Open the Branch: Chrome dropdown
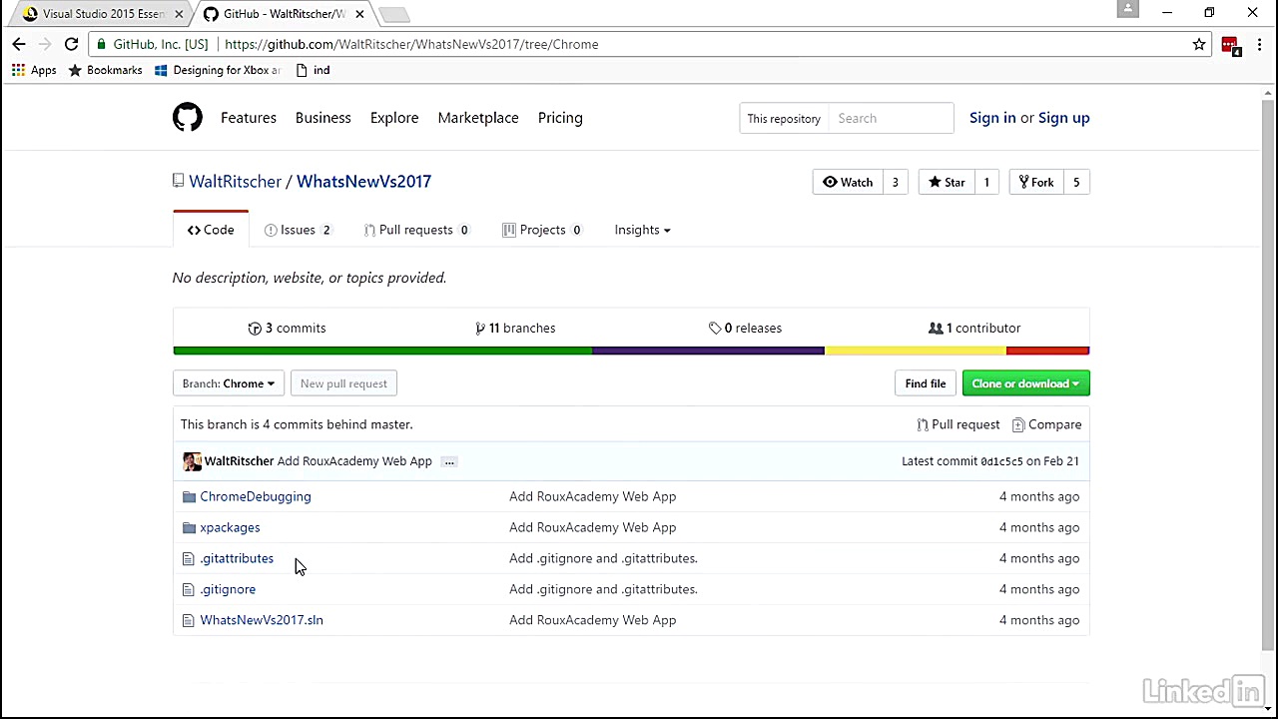1278x719 pixels. point(229,383)
